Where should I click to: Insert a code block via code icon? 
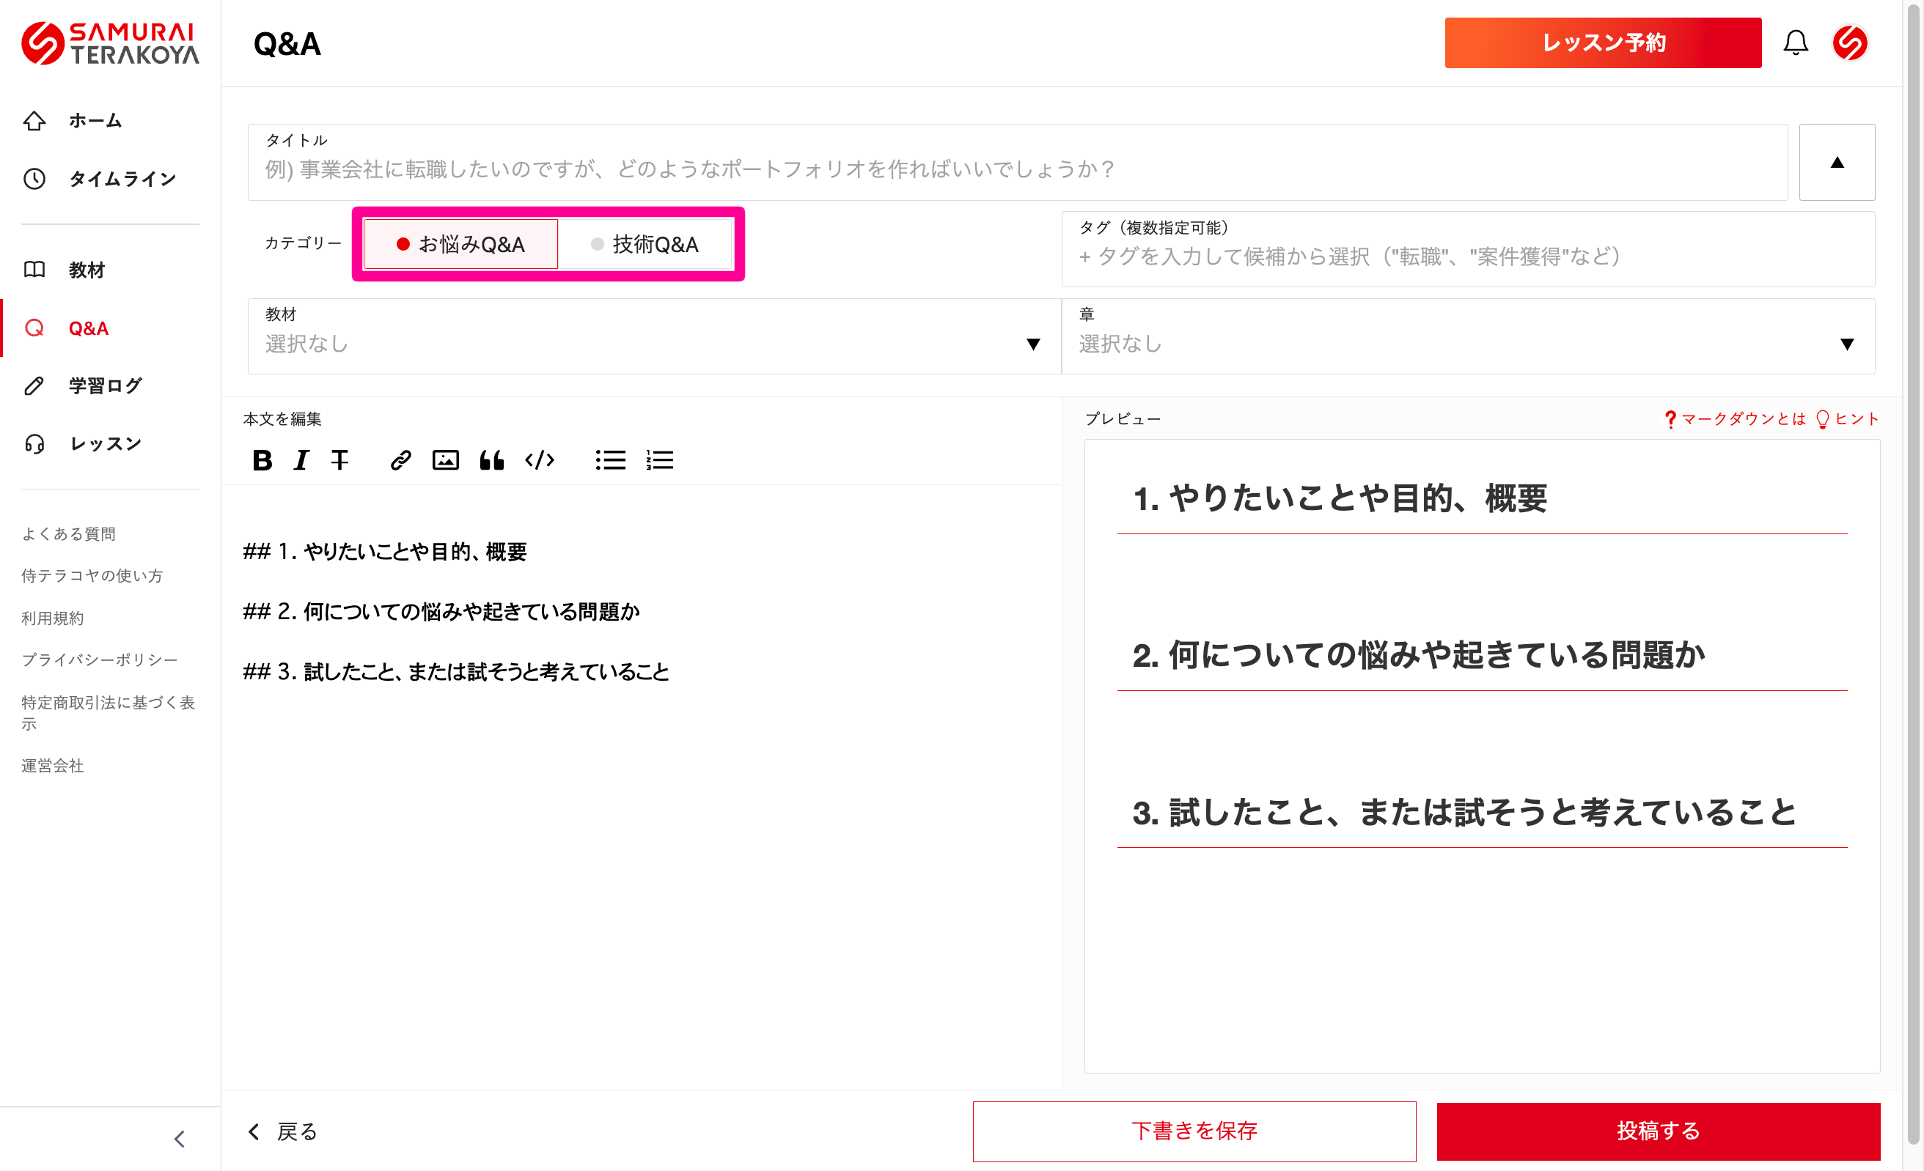pos(540,460)
